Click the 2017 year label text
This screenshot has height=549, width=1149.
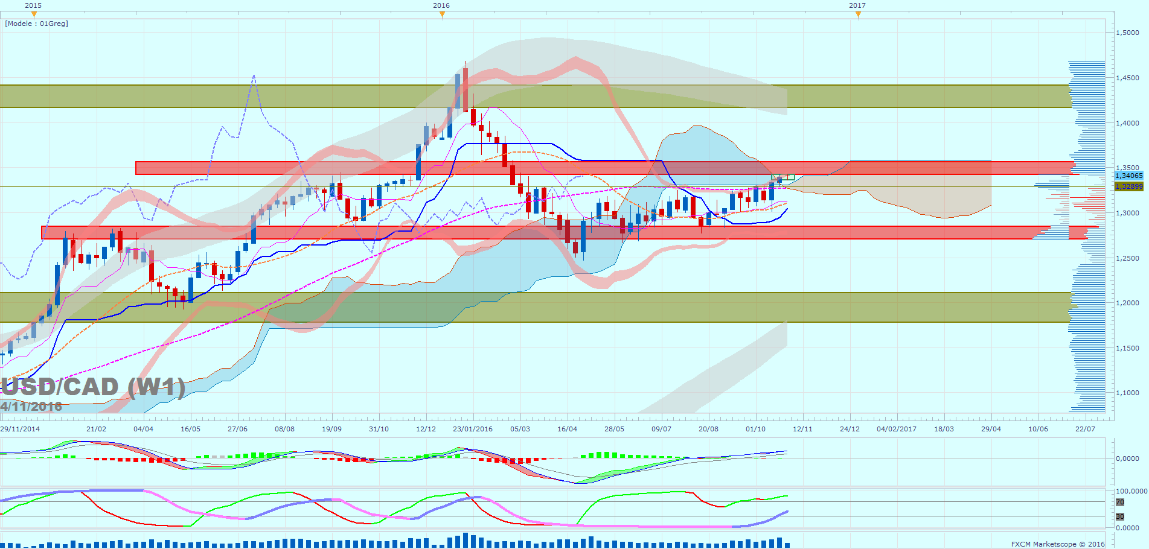coord(857,5)
